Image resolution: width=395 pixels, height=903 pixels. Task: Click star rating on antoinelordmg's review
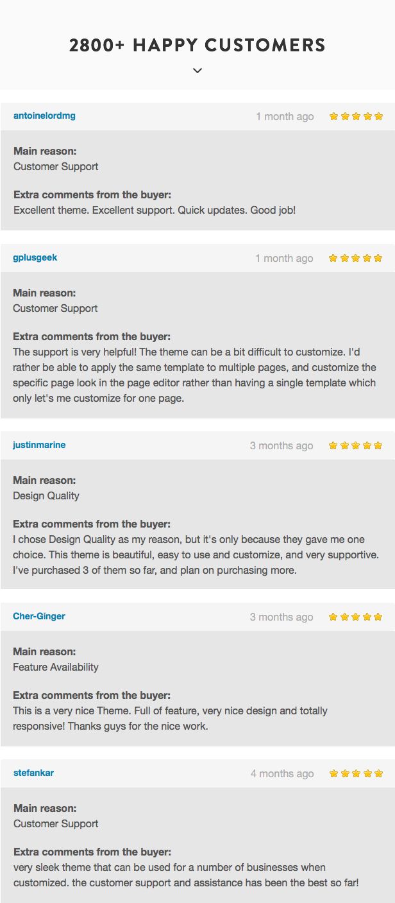[356, 117]
